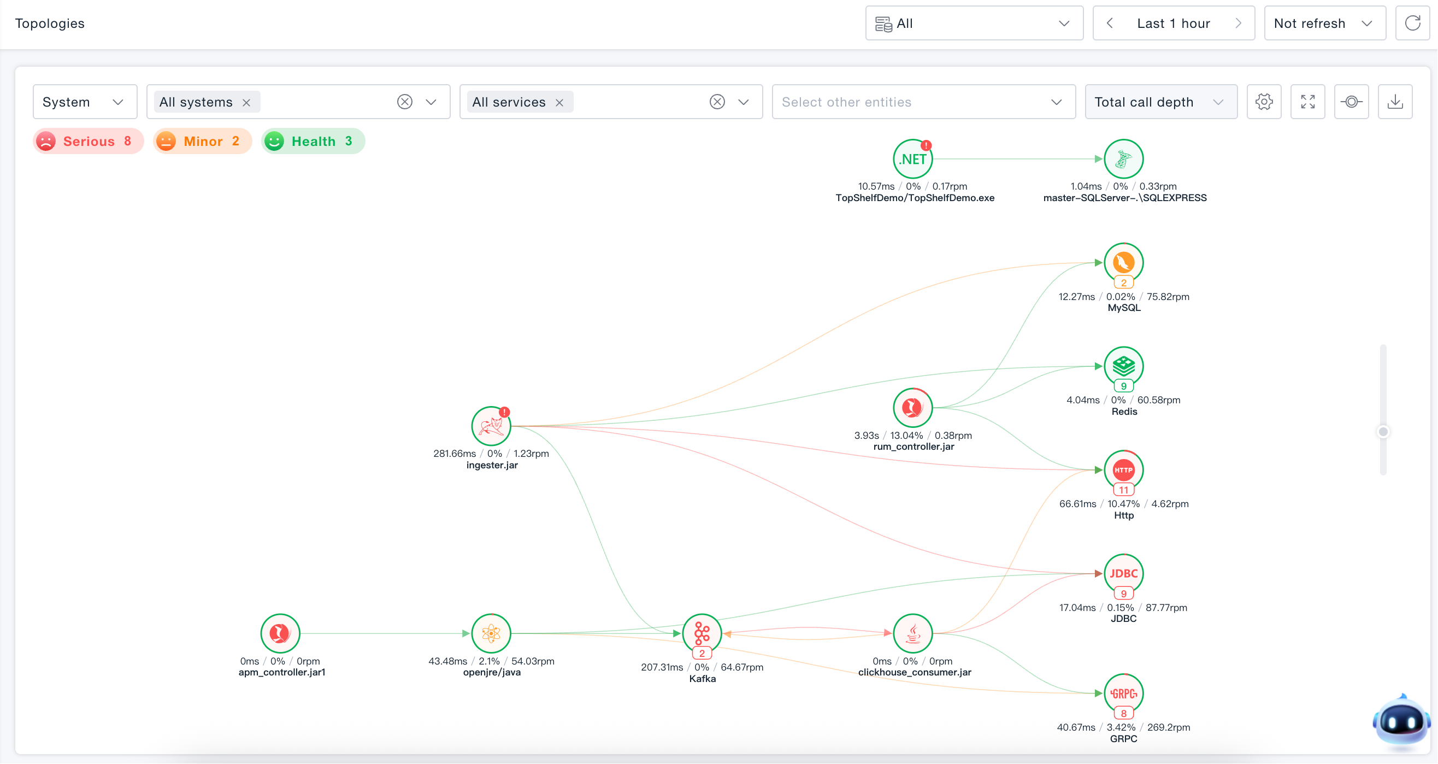Screen dimensions: 1438x764
Task: Click the rum_controller.jar node icon
Action: pos(913,408)
